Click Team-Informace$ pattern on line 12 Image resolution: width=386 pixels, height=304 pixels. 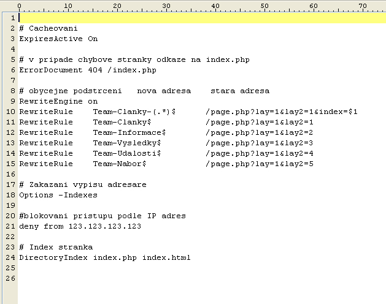[129, 132]
